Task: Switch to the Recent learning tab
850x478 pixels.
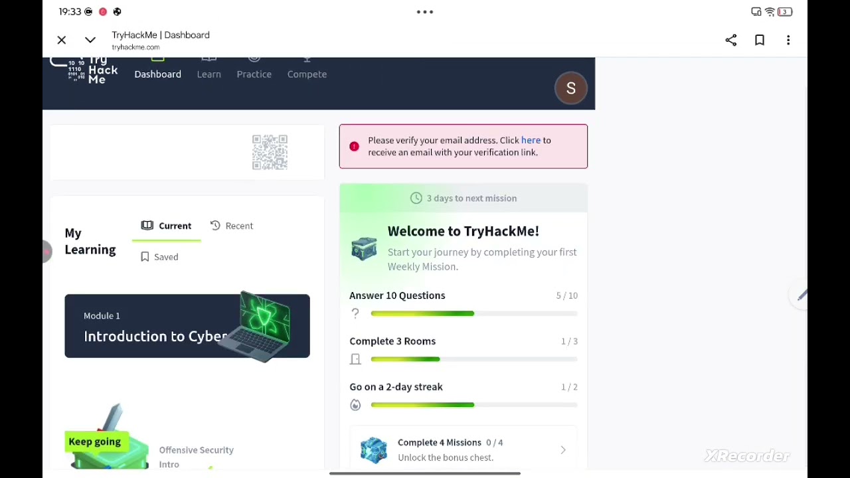Action: (x=232, y=226)
